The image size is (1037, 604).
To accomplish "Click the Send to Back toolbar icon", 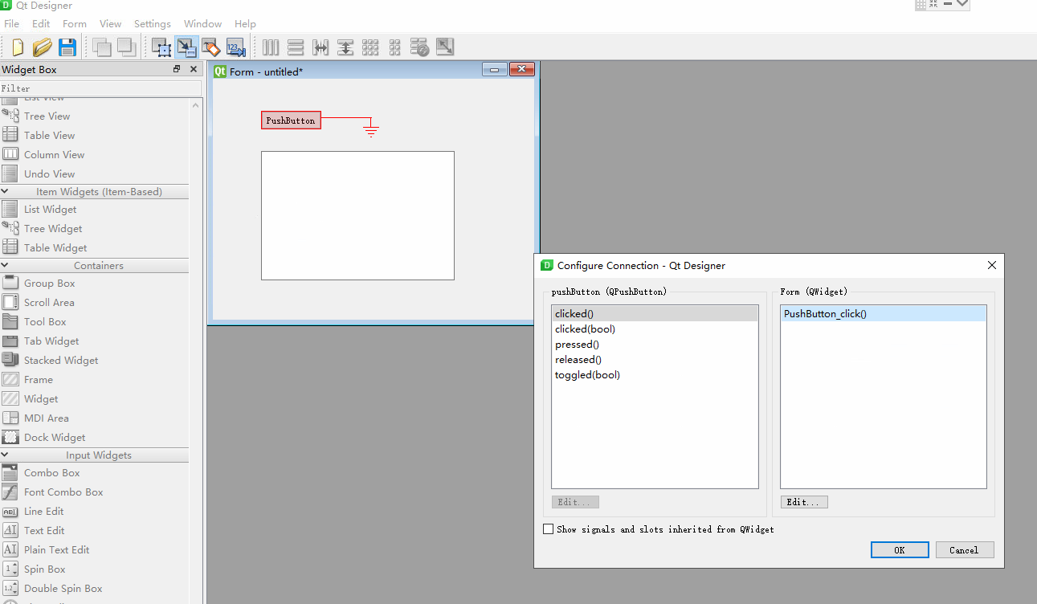I will tap(102, 47).
